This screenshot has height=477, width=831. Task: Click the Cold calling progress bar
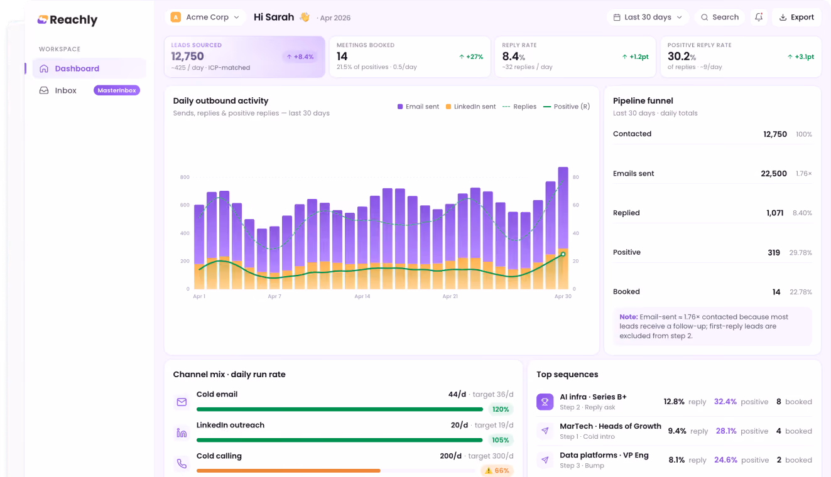[x=336, y=471]
